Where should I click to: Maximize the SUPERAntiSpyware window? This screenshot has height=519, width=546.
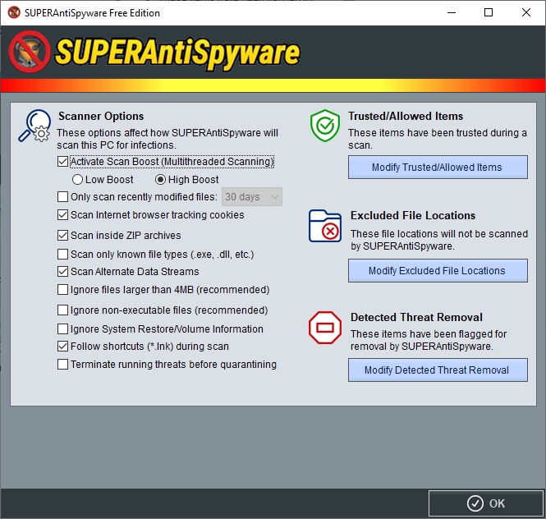489,12
